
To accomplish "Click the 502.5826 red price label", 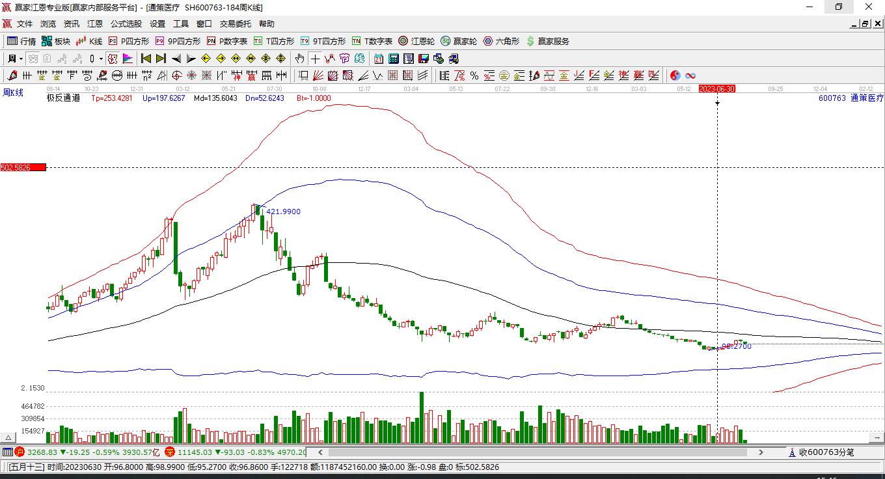I will pos(23,168).
